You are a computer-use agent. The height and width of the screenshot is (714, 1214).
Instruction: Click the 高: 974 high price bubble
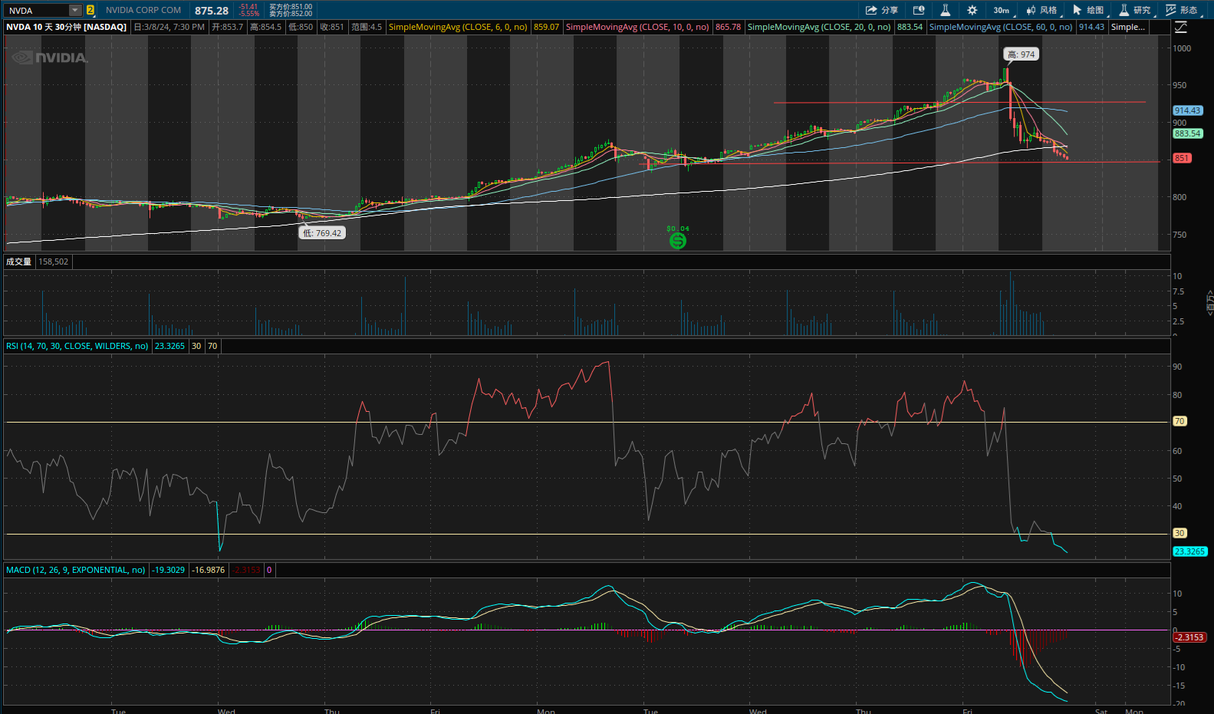coord(1022,54)
